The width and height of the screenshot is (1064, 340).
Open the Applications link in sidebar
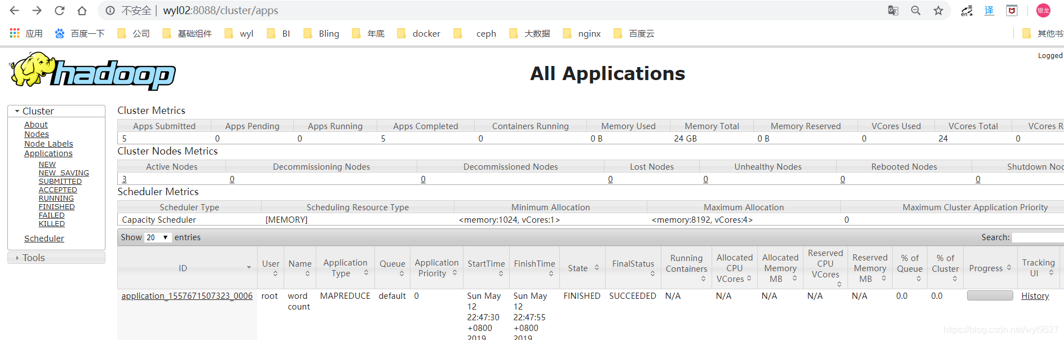(x=48, y=153)
